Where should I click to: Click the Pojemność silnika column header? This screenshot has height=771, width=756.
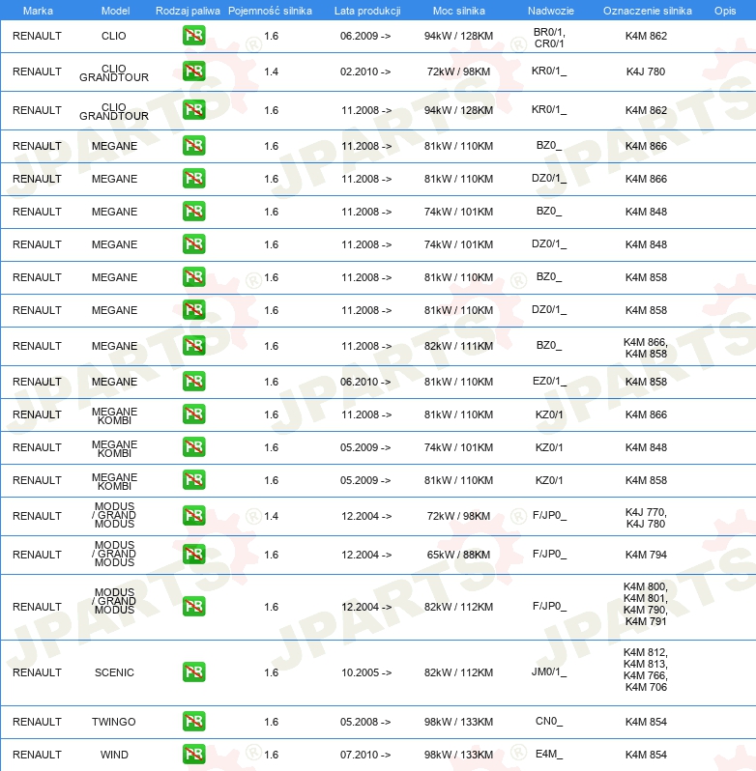[x=270, y=11]
